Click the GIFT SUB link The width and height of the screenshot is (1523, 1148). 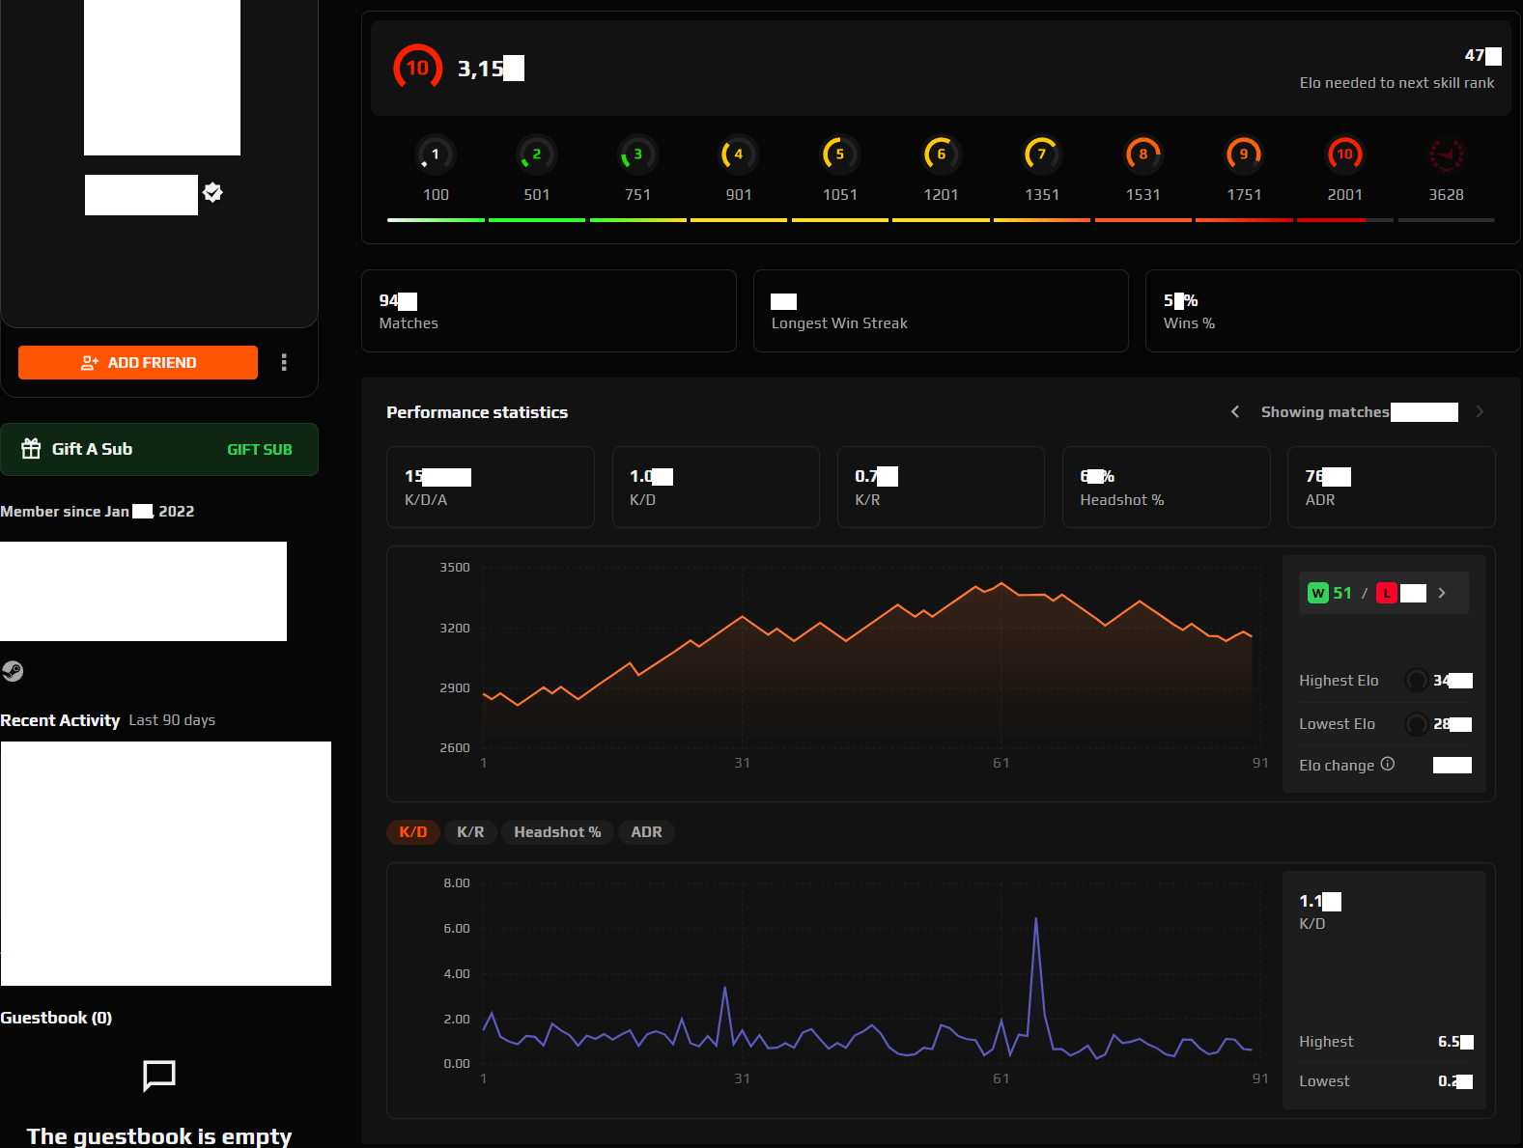[259, 450]
